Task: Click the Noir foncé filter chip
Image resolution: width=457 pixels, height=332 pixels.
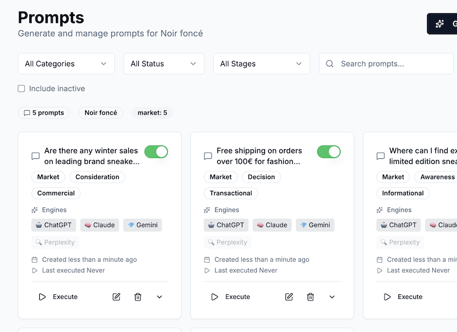Action: click(101, 112)
